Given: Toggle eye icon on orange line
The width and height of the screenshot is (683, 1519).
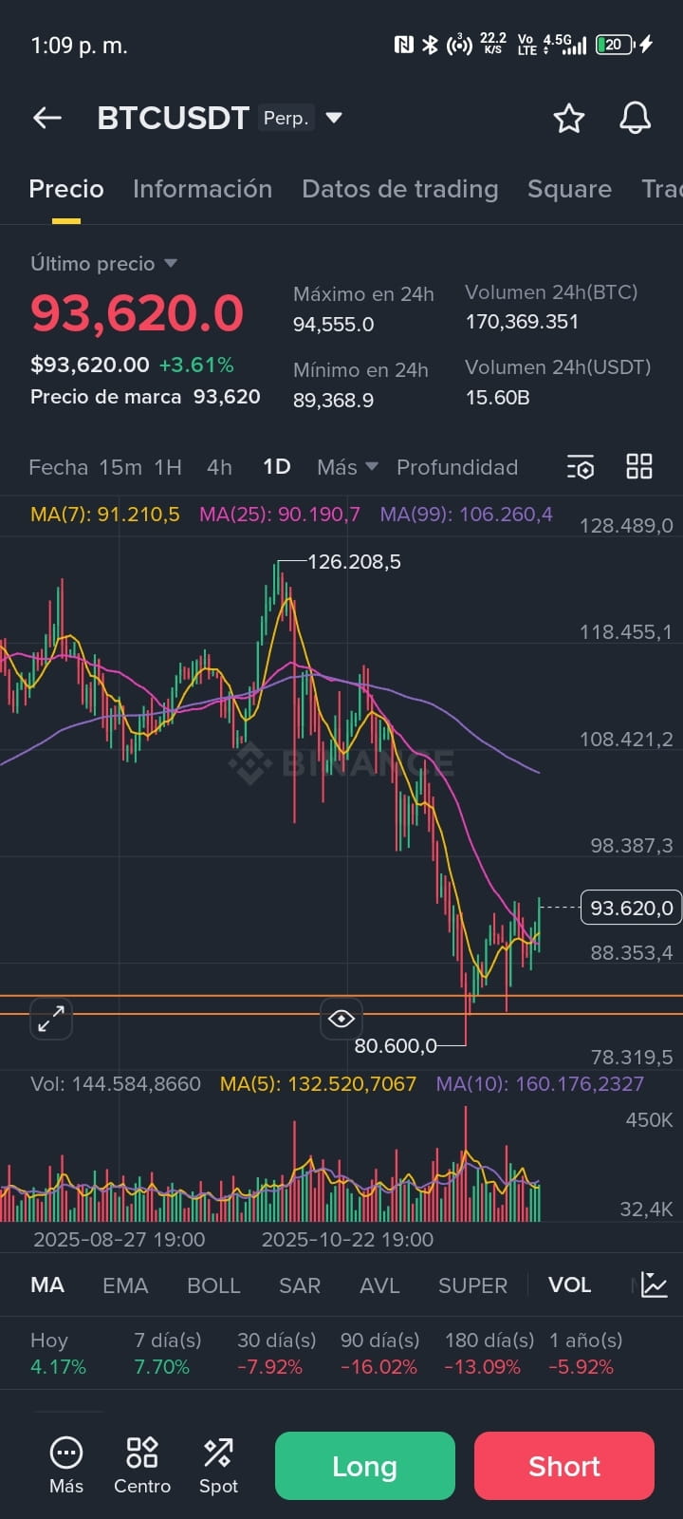Looking at the screenshot, I should pos(341,1019).
